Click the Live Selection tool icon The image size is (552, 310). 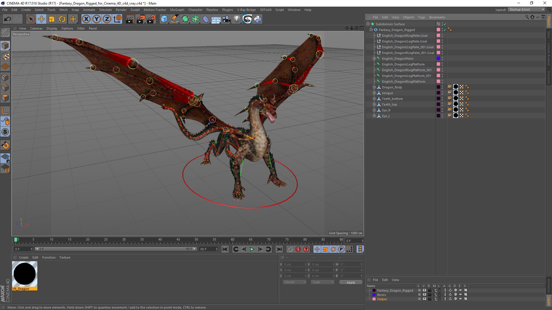[31, 19]
